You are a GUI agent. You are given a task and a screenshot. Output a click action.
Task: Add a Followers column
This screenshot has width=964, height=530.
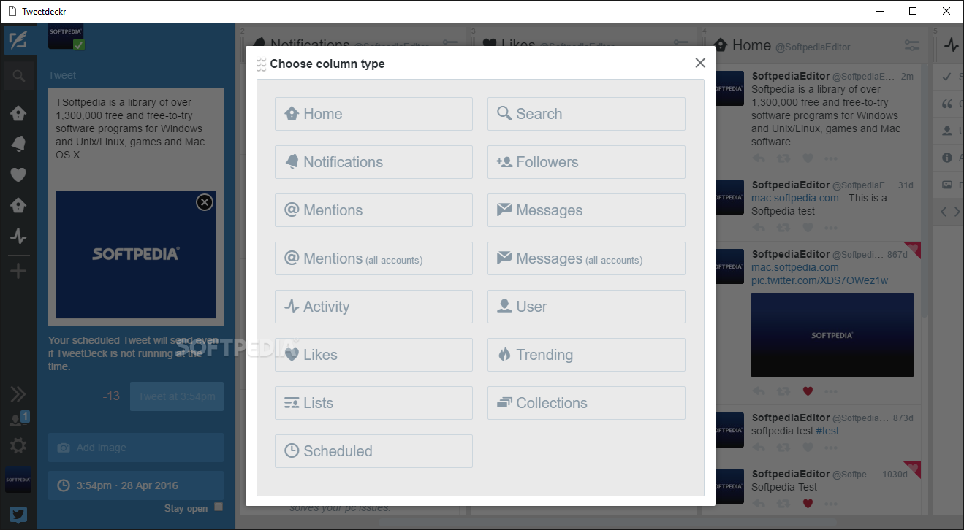(586, 162)
